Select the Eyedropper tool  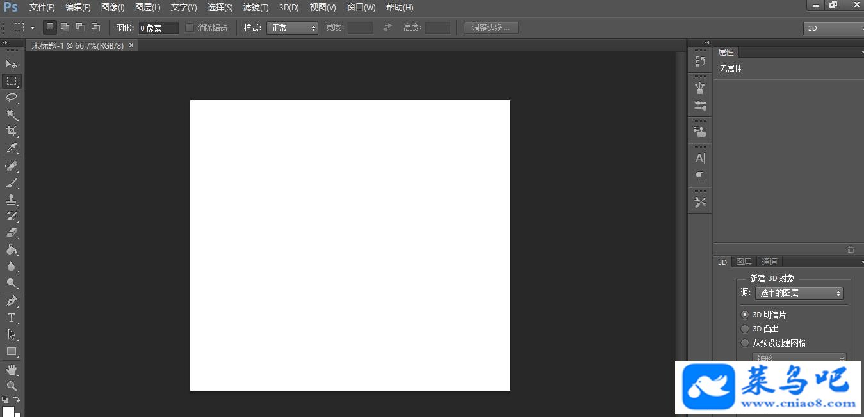pyautogui.click(x=12, y=148)
